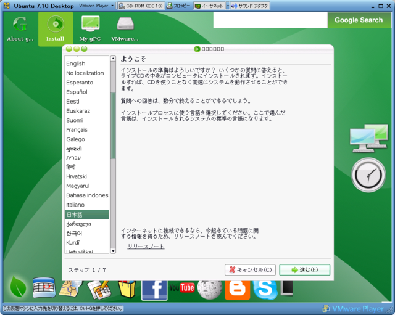Launch the Install desktop icon
Image resolution: width=395 pixels, height=315 pixels.
56,29
